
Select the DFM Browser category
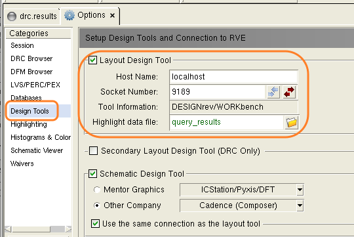pyautogui.click(x=31, y=72)
